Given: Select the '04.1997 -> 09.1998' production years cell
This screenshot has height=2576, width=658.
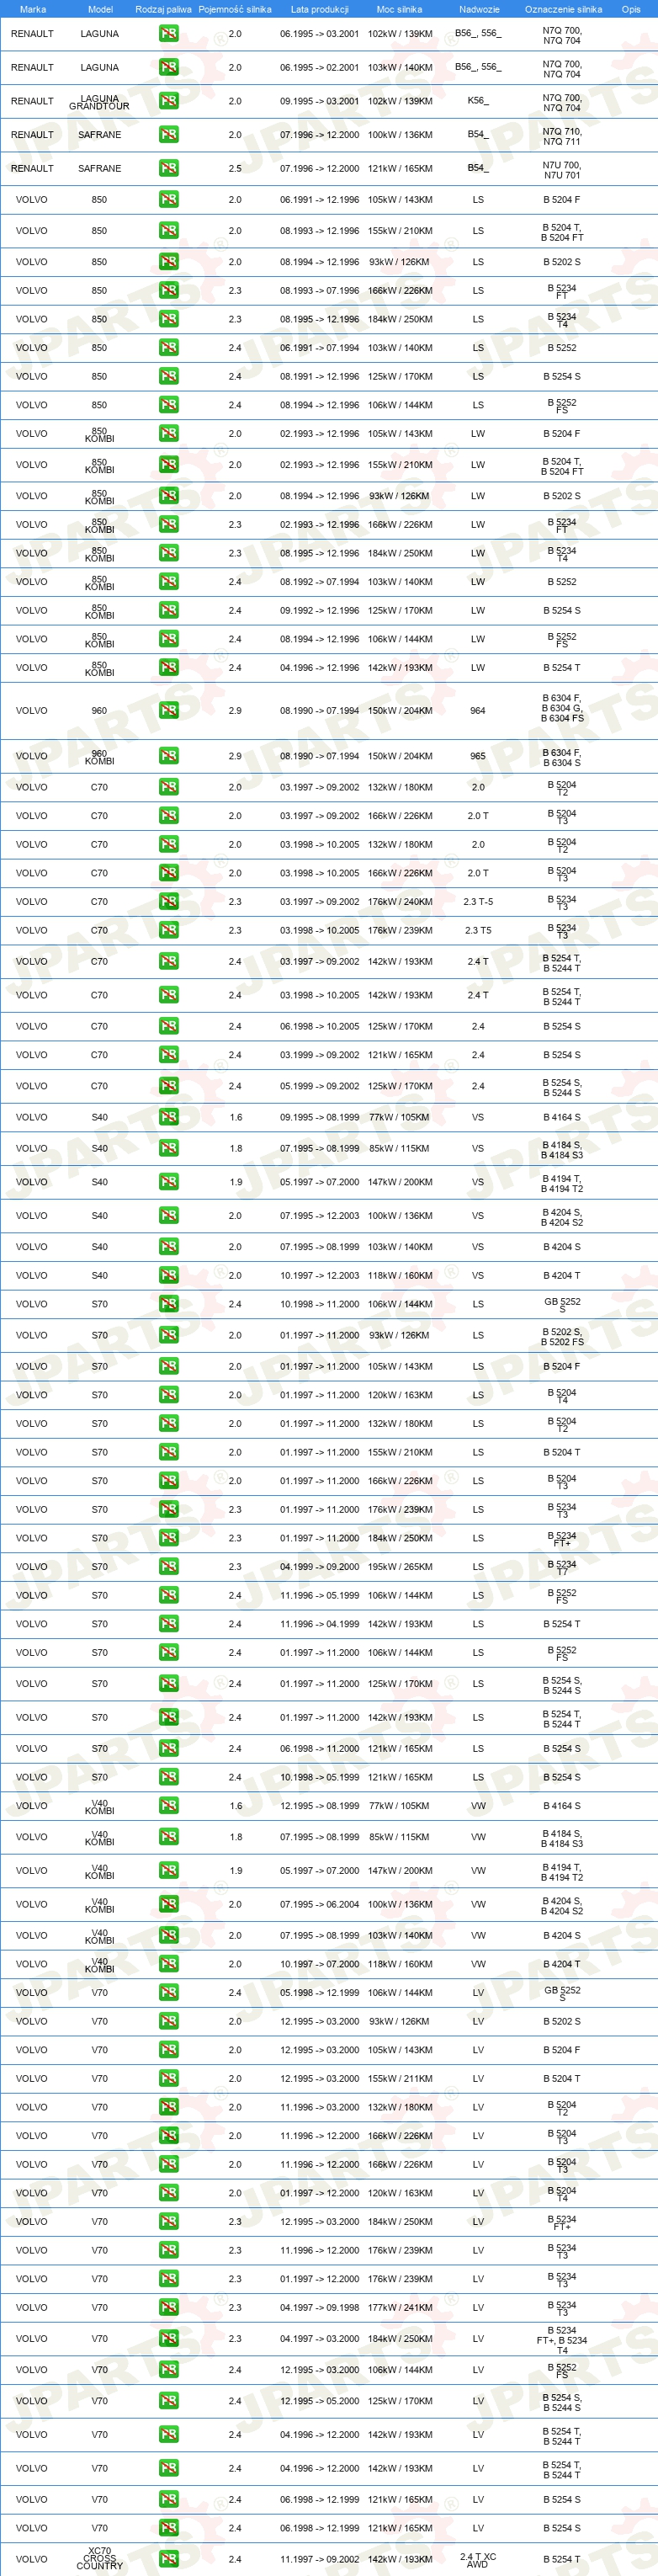Looking at the screenshot, I should point(320,2308).
